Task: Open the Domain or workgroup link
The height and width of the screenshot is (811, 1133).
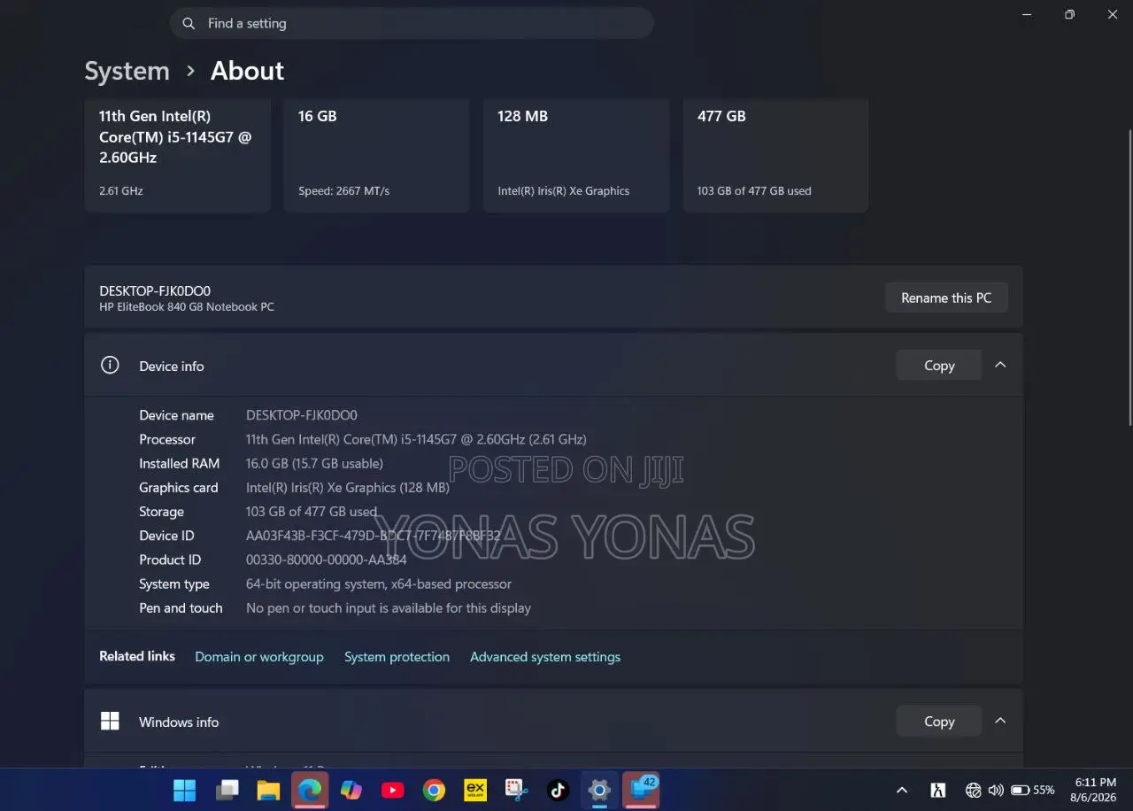Action: 259,657
